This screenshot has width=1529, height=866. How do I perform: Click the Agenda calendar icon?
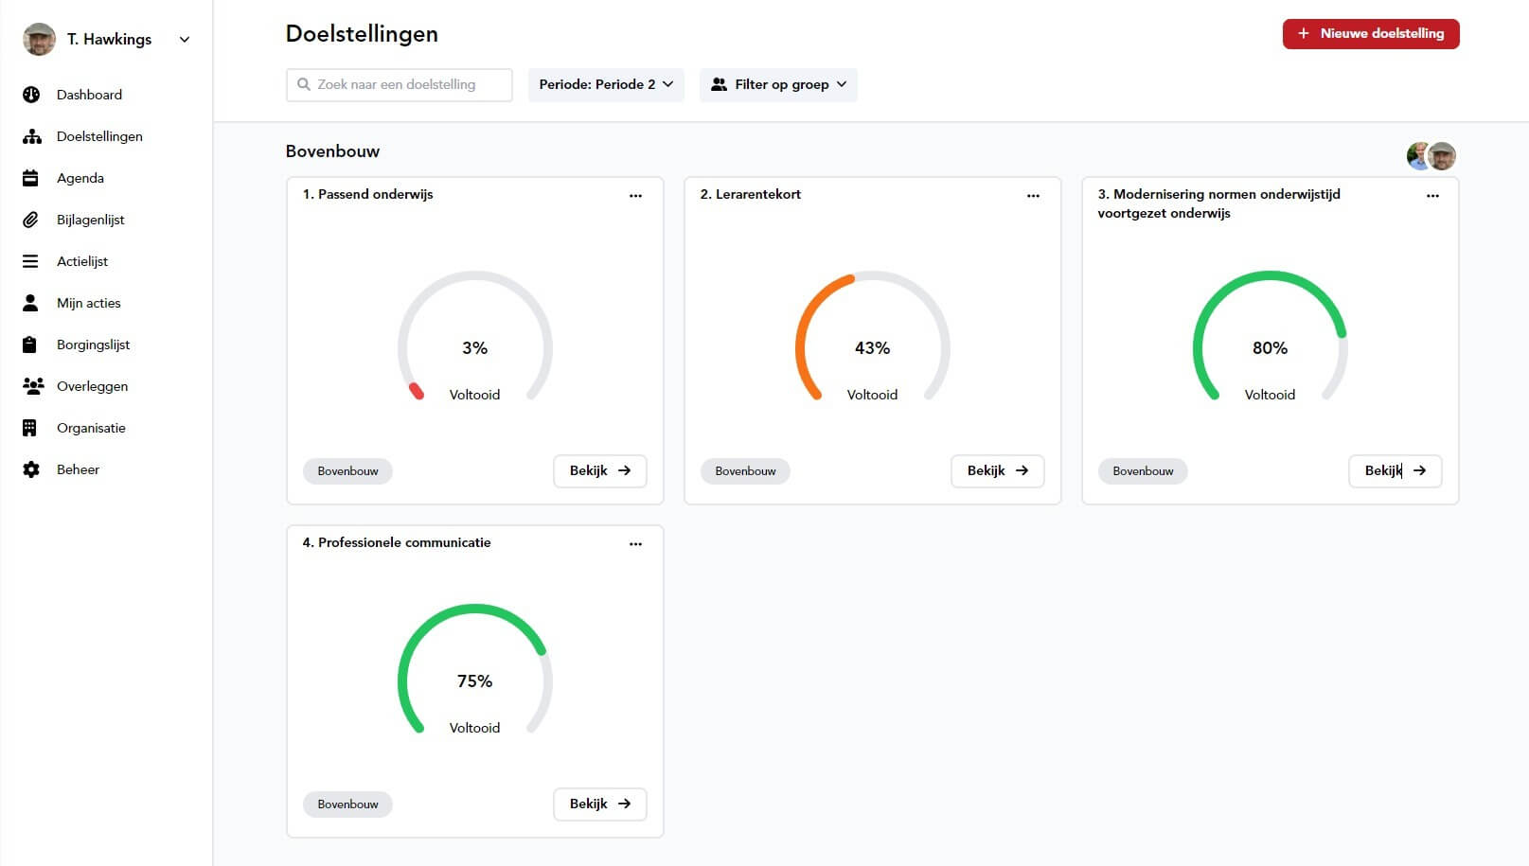[31, 178]
